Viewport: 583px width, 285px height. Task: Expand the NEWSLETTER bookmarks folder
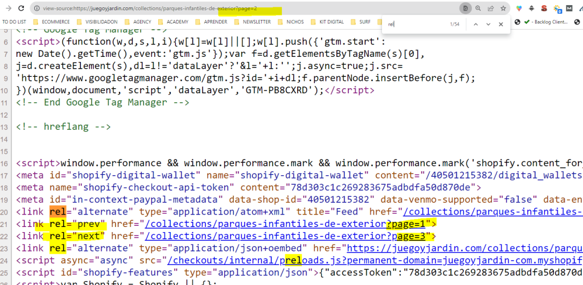click(x=252, y=22)
